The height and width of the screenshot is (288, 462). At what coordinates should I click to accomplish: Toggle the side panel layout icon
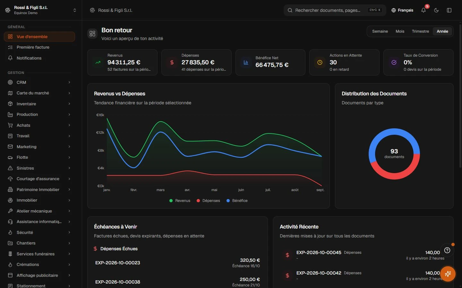click(449, 10)
